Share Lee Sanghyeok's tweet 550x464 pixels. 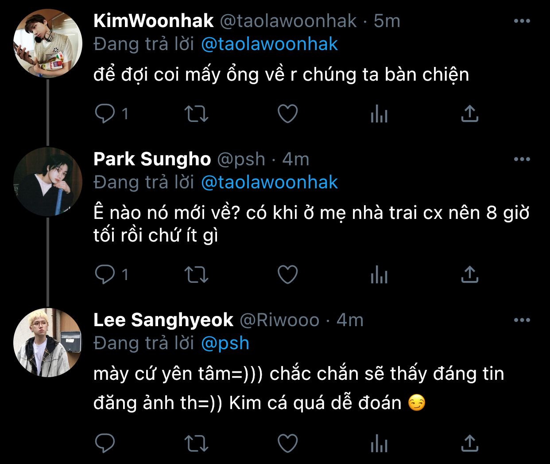pos(470,442)
